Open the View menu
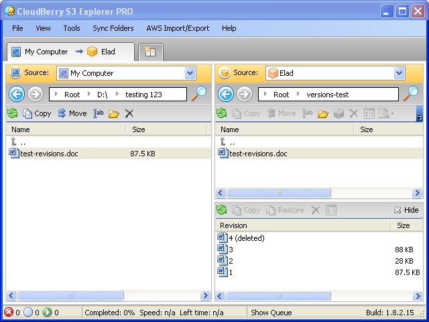Screen dimensions: 429x322 coord(43,28)
